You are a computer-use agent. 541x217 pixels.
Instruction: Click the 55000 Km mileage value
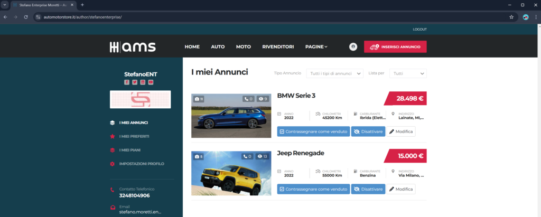point(332,175)
